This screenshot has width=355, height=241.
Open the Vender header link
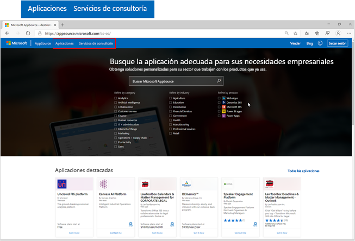point(295,43)
